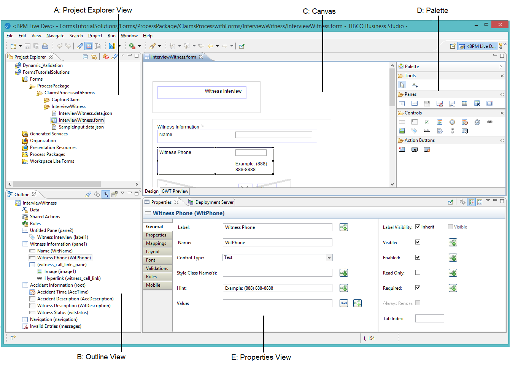Click the Hint text field
This screenshot has height=365, width=510.
[277, 288]
